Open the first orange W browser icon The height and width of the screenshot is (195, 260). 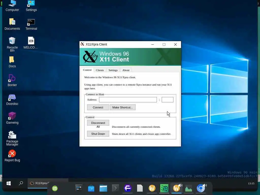tap(152, 188)
